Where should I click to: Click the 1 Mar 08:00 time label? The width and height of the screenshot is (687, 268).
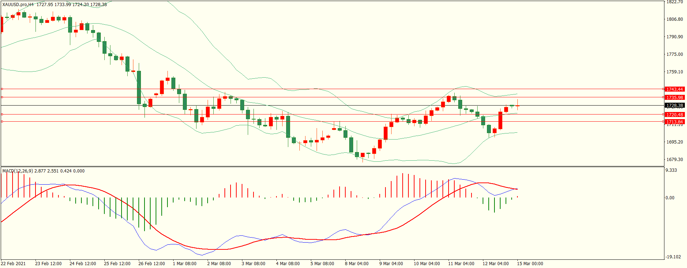tap(185, 264)
